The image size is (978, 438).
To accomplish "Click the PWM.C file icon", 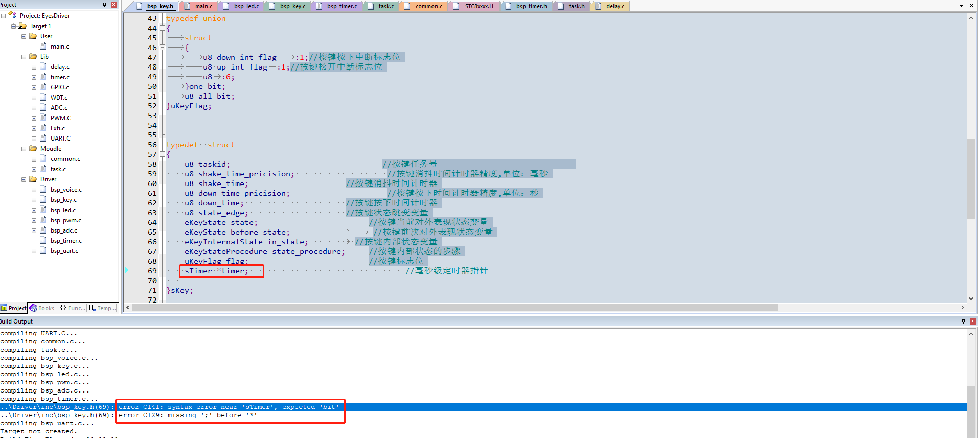I will (43, 118).
